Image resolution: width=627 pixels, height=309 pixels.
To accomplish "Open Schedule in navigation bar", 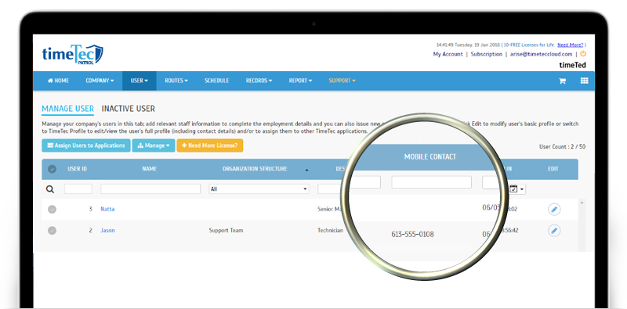I will (x=217, y=81).
